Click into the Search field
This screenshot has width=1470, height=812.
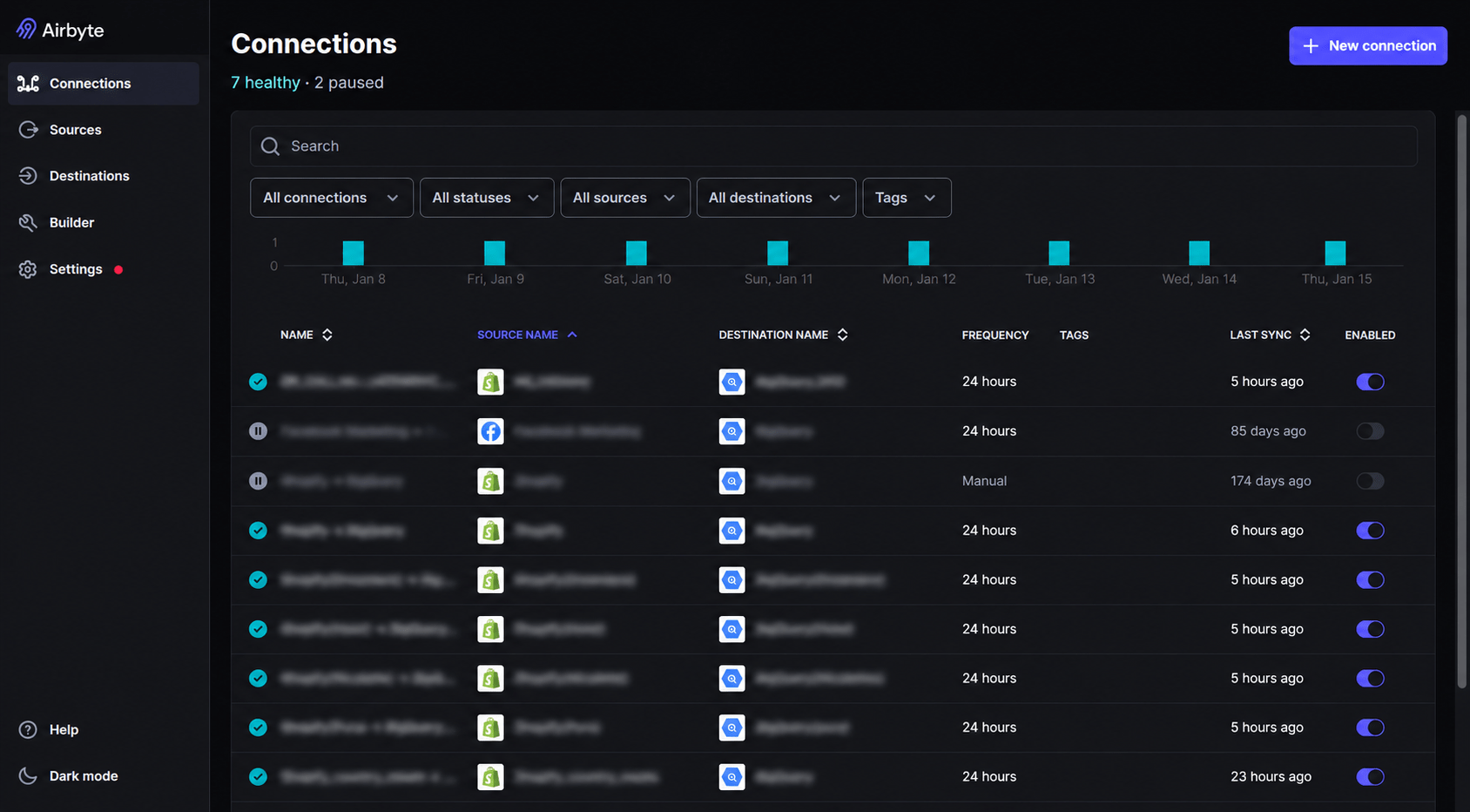pos(833,146)
